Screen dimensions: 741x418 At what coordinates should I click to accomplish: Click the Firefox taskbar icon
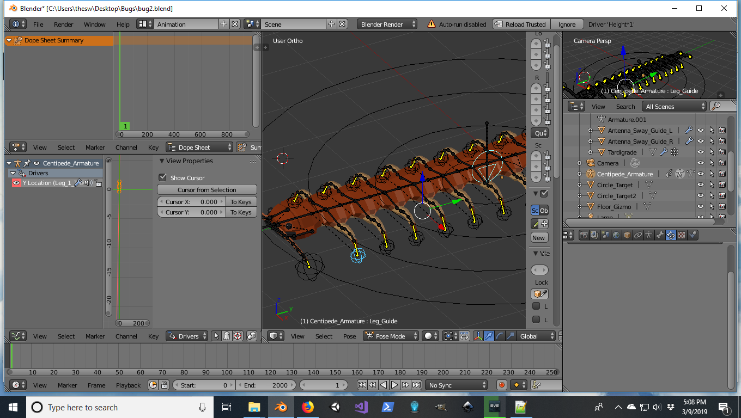click(x=308, y=407)
